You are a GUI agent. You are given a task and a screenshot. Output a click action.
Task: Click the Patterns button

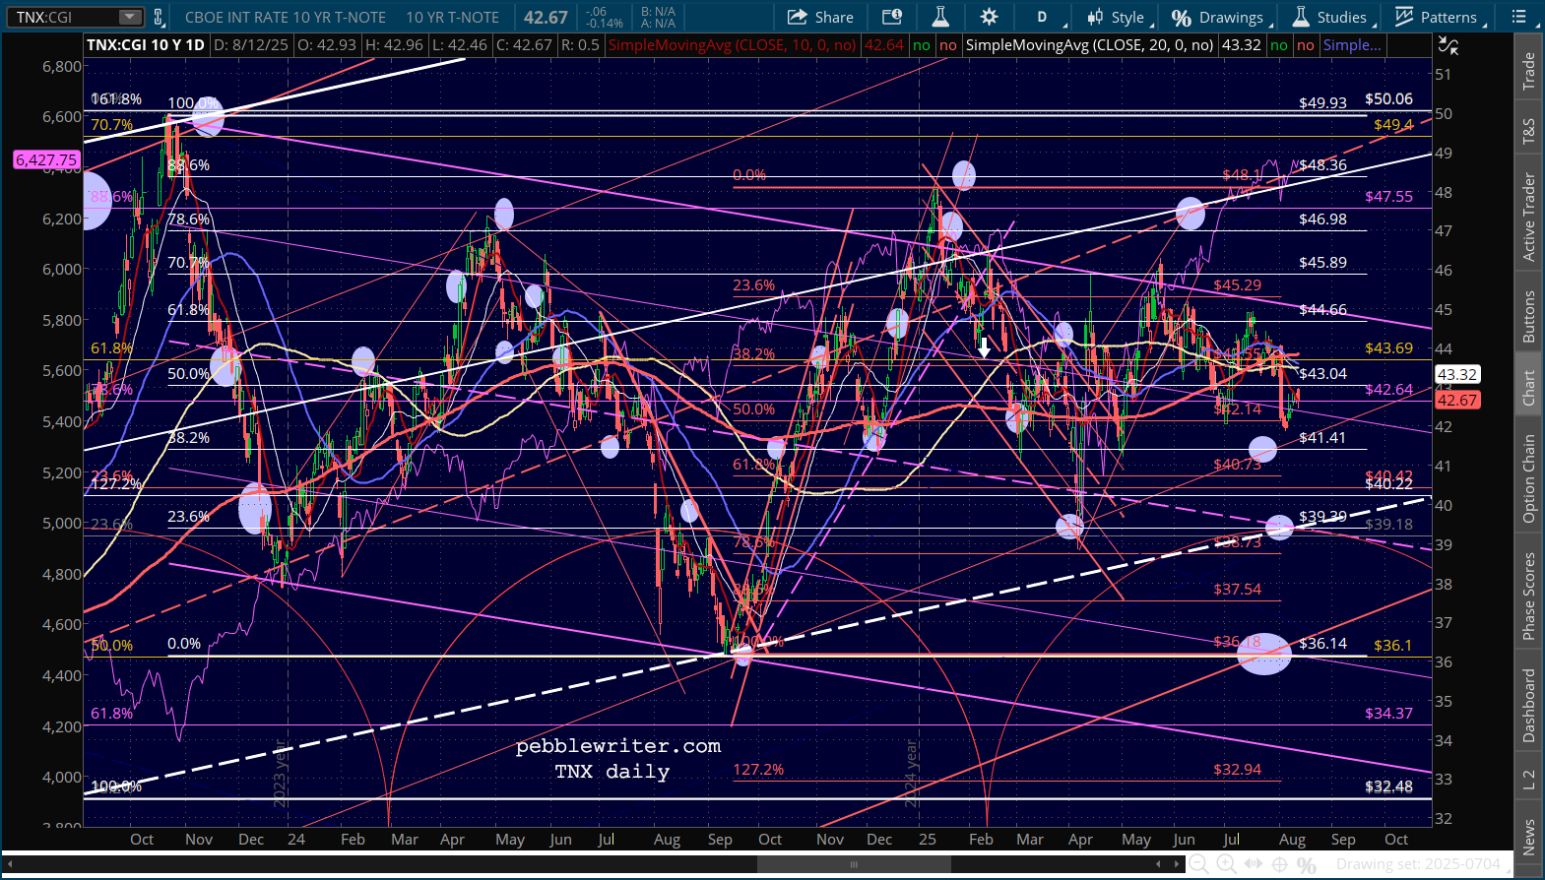[x=1437, y=17]
